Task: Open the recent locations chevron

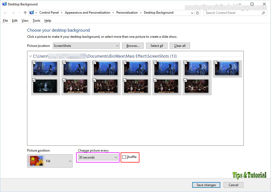Action: (20, 13)
